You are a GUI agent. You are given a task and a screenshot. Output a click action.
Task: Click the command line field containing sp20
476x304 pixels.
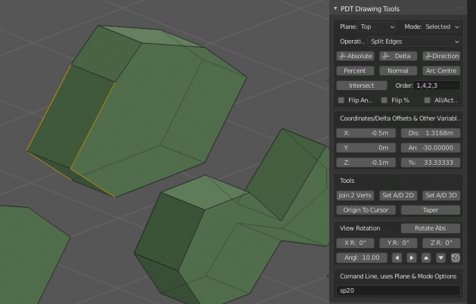[398, 290]
